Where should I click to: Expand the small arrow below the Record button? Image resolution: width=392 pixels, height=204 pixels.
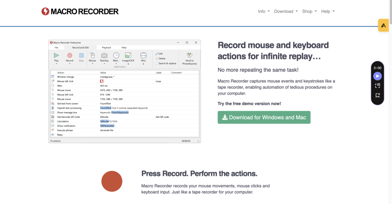coord(70,64)
